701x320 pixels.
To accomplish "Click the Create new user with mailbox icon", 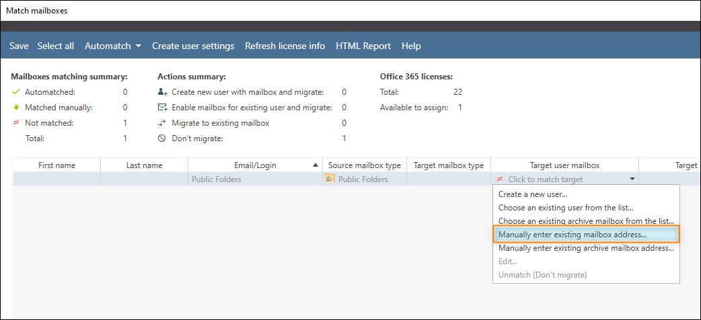I will (163, 92).
